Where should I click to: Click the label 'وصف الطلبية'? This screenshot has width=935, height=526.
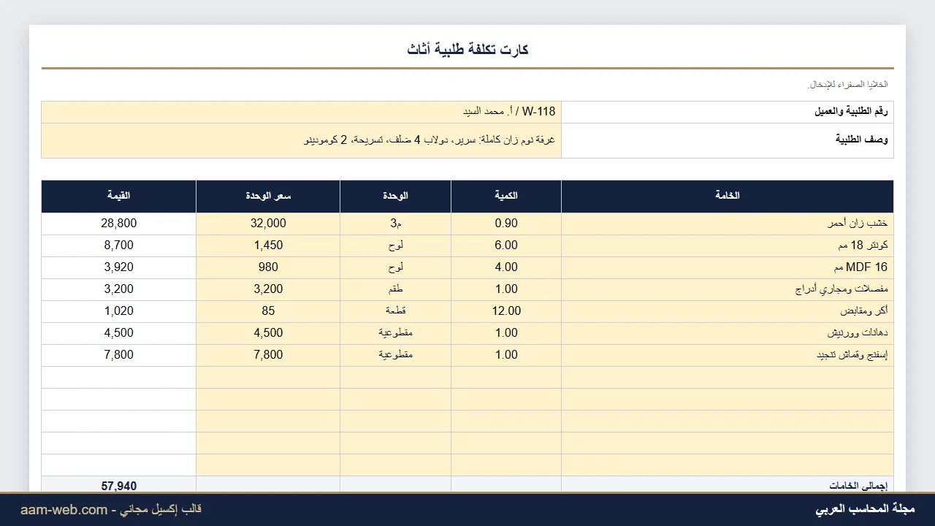(x=862, y=139)
